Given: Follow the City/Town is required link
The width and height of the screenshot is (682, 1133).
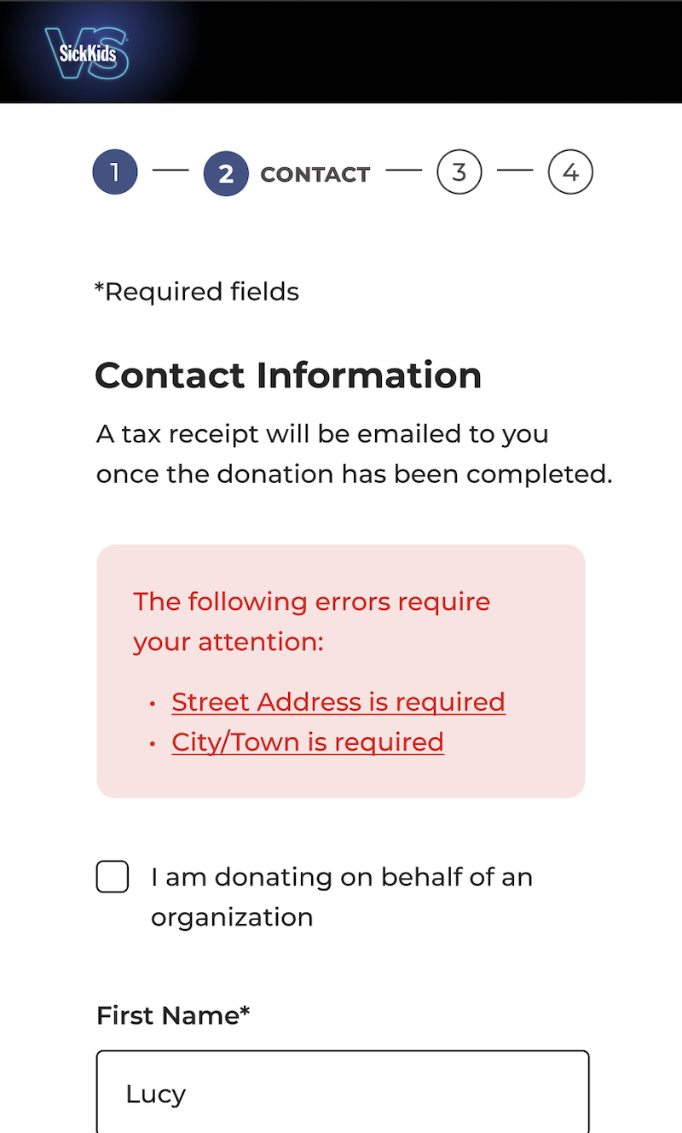Looking at the screenshot, I should pos(308,741).
